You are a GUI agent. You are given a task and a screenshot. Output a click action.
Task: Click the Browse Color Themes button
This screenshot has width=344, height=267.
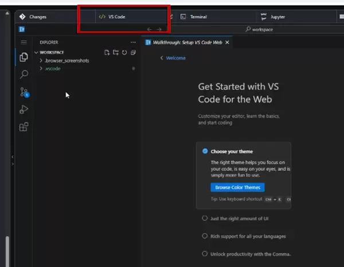(x=237, y=187)
